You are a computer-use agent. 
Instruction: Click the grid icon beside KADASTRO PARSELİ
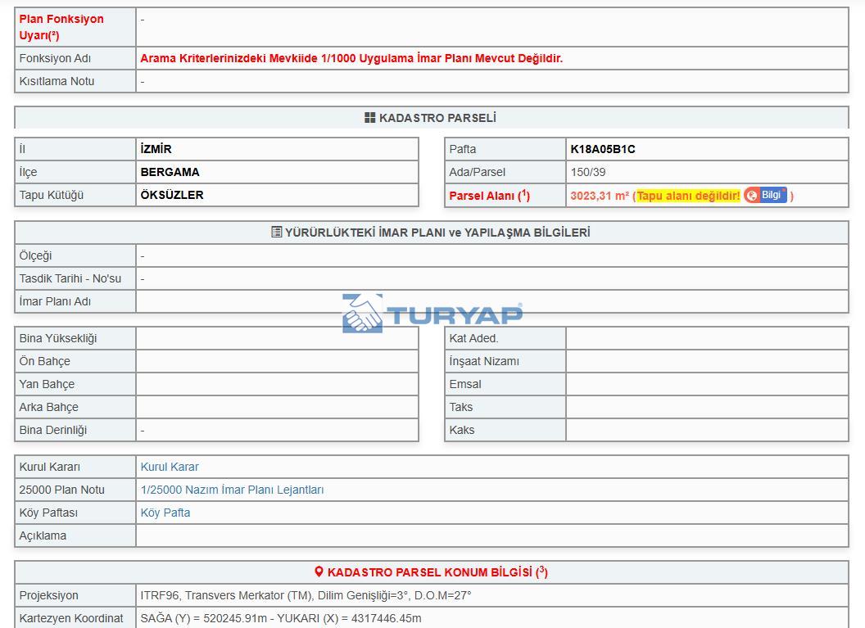pos(370,118)
